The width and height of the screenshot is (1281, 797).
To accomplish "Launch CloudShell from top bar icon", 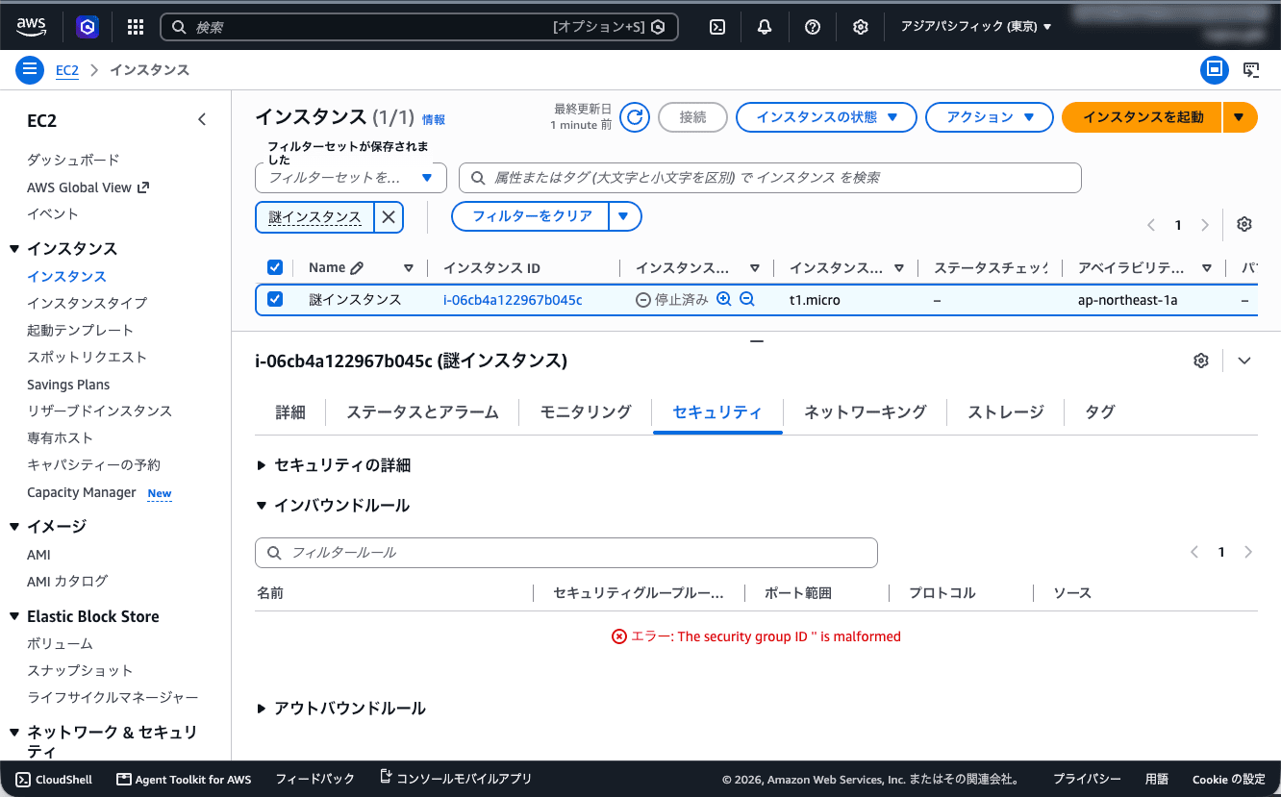I will pyautogui.click(x=716, y=27).
